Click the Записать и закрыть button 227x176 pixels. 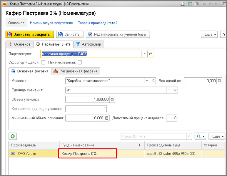coord(30,34)
